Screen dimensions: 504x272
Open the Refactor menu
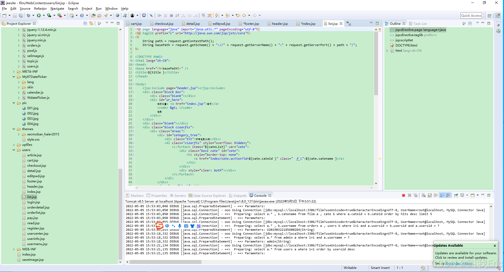[x=40, y=9]
